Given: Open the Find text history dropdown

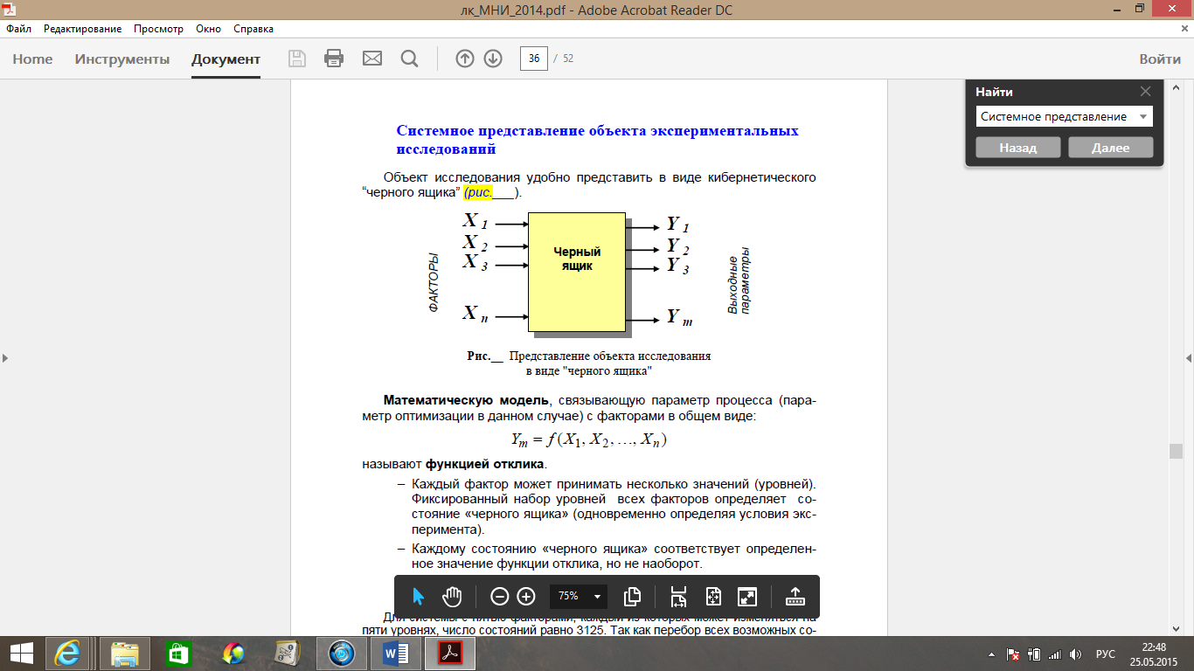Looking at the screenshot, I should [1142, 116].
